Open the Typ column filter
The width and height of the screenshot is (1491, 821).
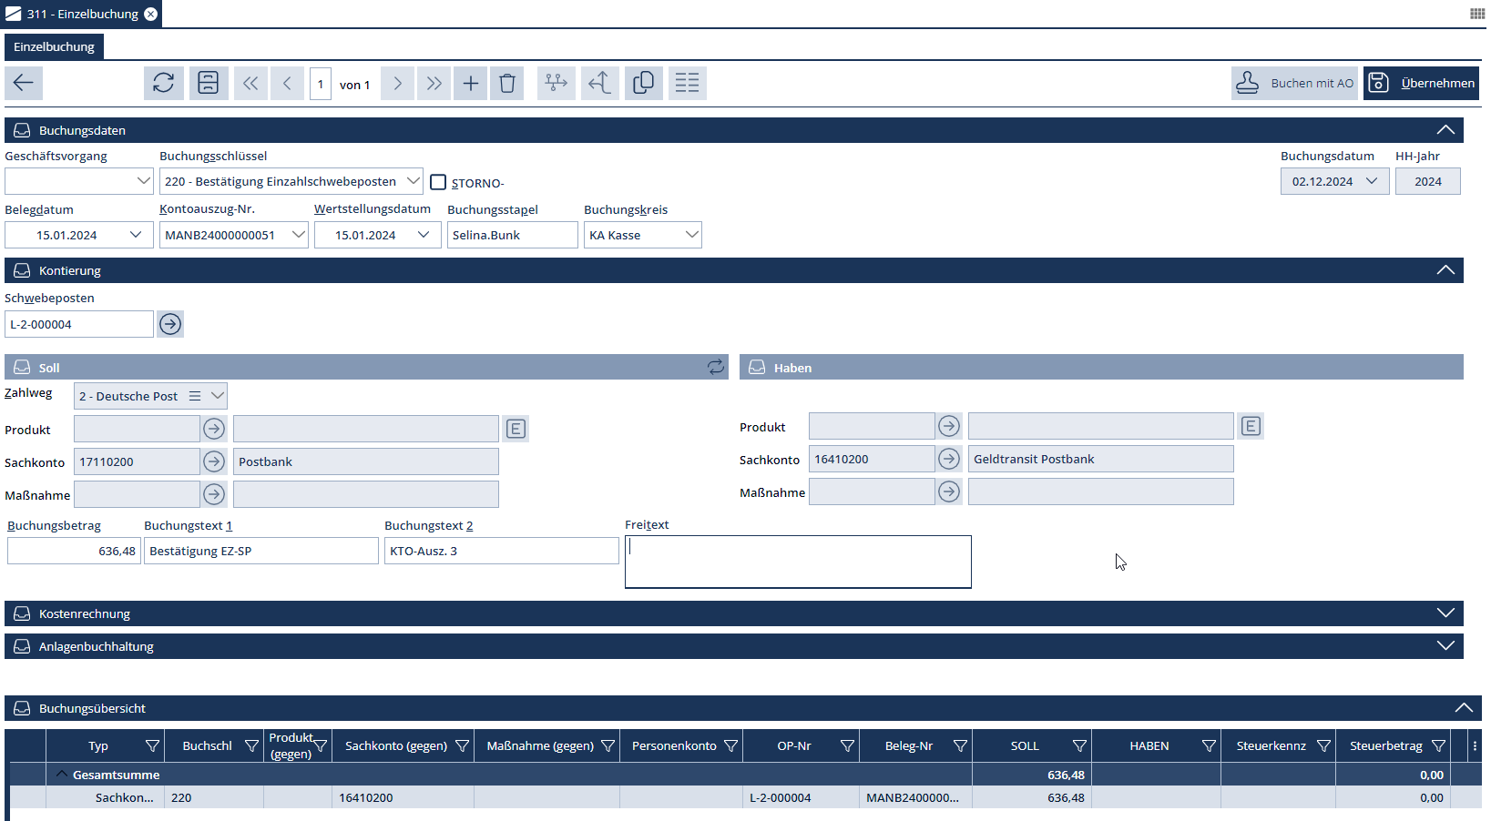click(152, 746)
